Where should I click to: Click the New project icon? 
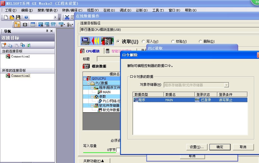(6, 17)
